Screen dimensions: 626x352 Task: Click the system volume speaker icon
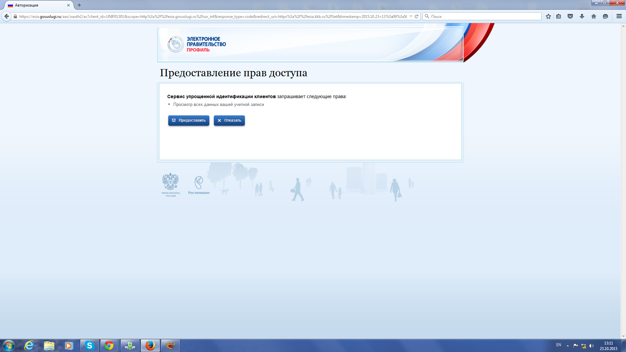591,345
